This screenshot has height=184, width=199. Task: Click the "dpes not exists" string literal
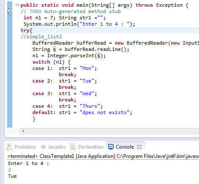click(x=104, y=112)
